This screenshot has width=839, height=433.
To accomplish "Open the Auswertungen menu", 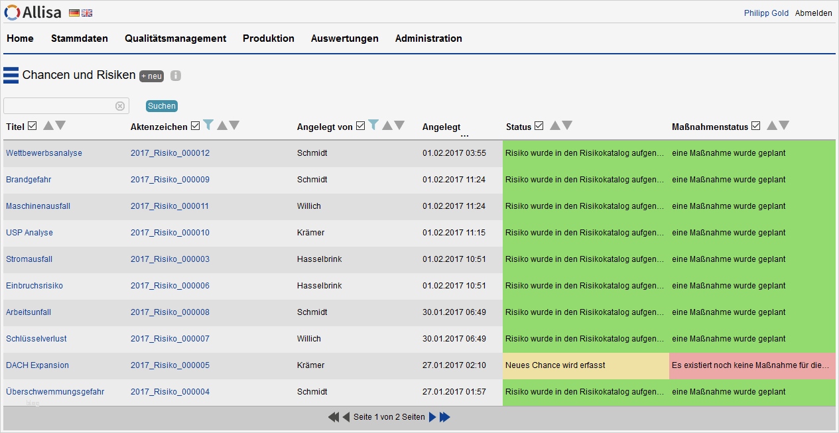I will click(344, 38).
